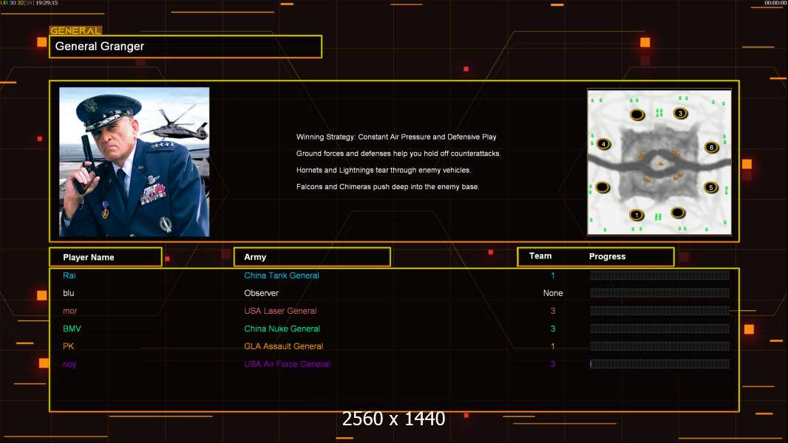Click the General Granger portrait image
The height and width of the screenshot is (443, 788).
click(135, 162)
